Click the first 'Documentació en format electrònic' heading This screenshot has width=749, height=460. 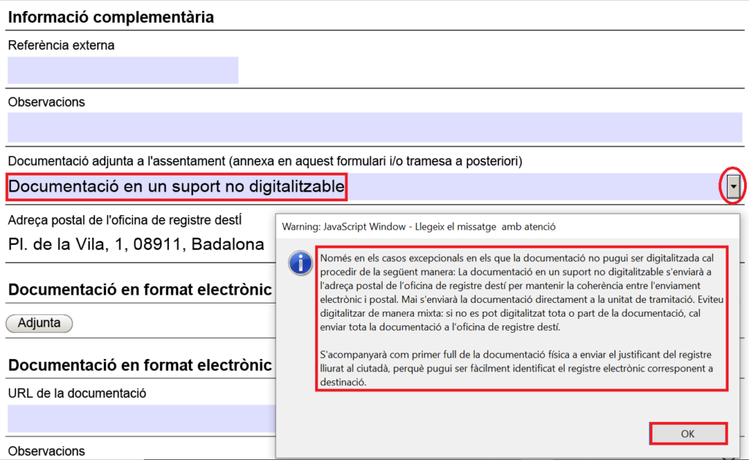tap(140, 290)
